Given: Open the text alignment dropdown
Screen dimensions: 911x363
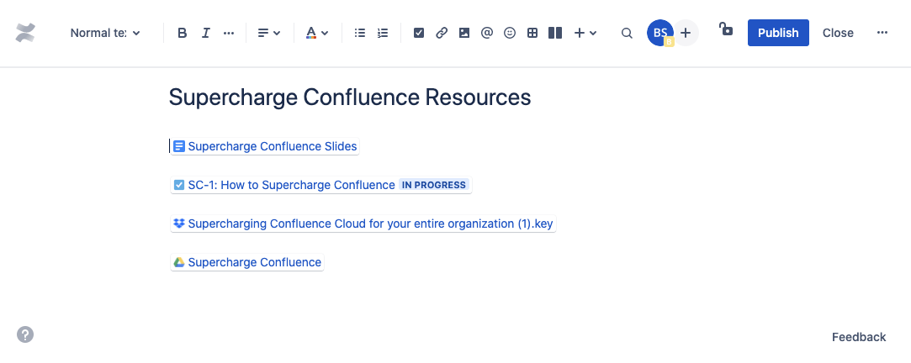Looking at the screenshot, I should [x=269, y=33].
